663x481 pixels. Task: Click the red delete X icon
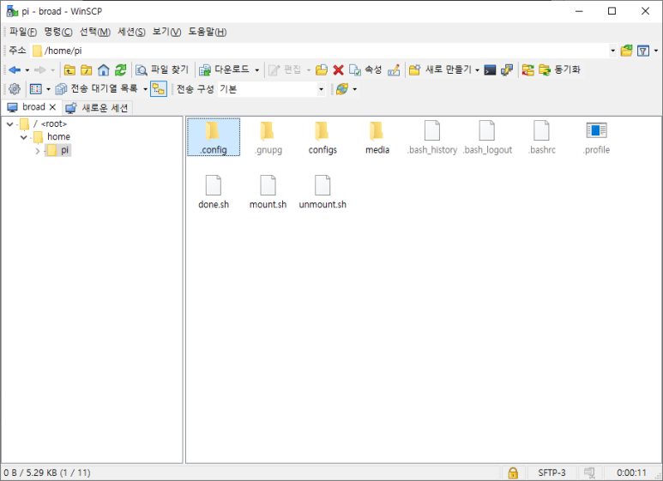tap(338, 69)
